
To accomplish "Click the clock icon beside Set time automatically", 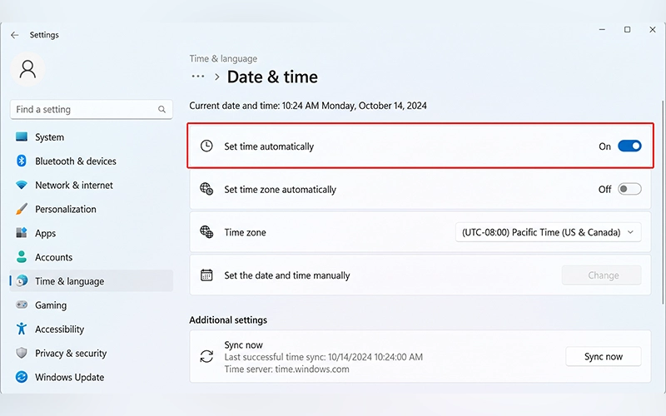I will tap(206, 146).
